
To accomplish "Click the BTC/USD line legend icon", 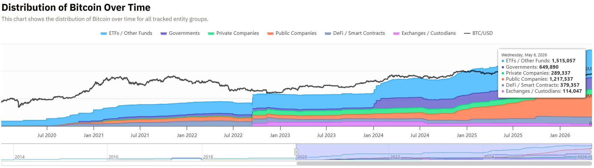I will 467,33.
